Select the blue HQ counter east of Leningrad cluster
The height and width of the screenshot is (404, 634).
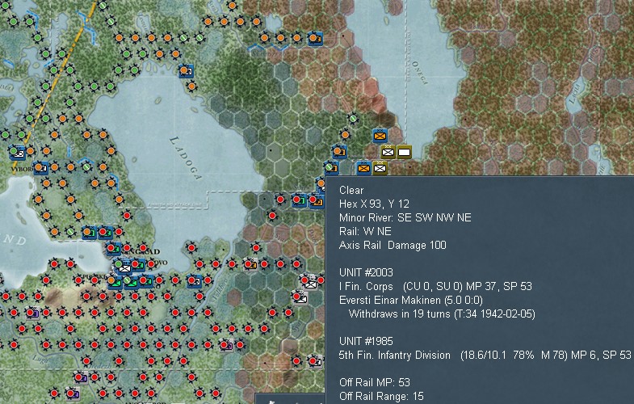pos(194,281)
